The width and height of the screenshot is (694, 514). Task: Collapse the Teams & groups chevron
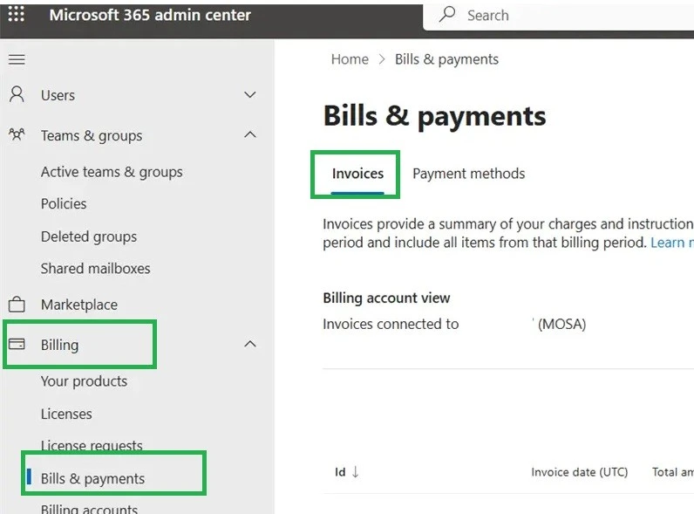250,134
